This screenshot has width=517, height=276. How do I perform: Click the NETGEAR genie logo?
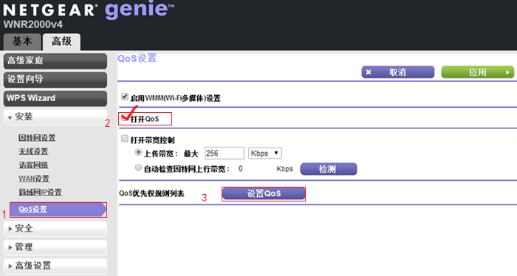[x=89, y=10]
